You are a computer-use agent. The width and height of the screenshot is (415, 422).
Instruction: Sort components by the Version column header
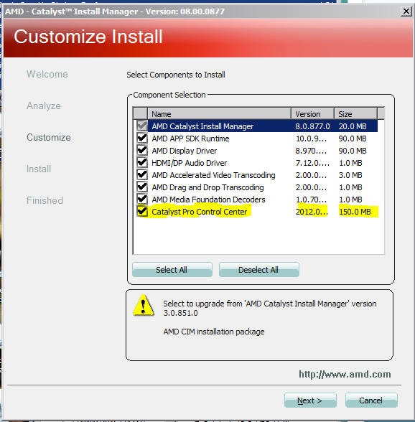[x=312, y=114]
